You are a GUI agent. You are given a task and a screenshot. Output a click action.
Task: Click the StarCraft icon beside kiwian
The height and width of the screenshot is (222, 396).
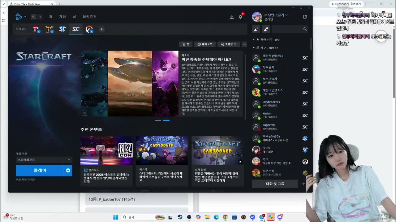[305, 115]
